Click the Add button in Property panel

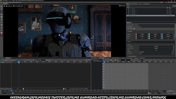[129, 25]
